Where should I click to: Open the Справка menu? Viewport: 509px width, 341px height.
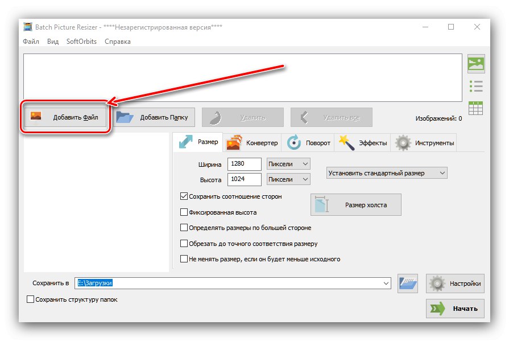point(118,42)
